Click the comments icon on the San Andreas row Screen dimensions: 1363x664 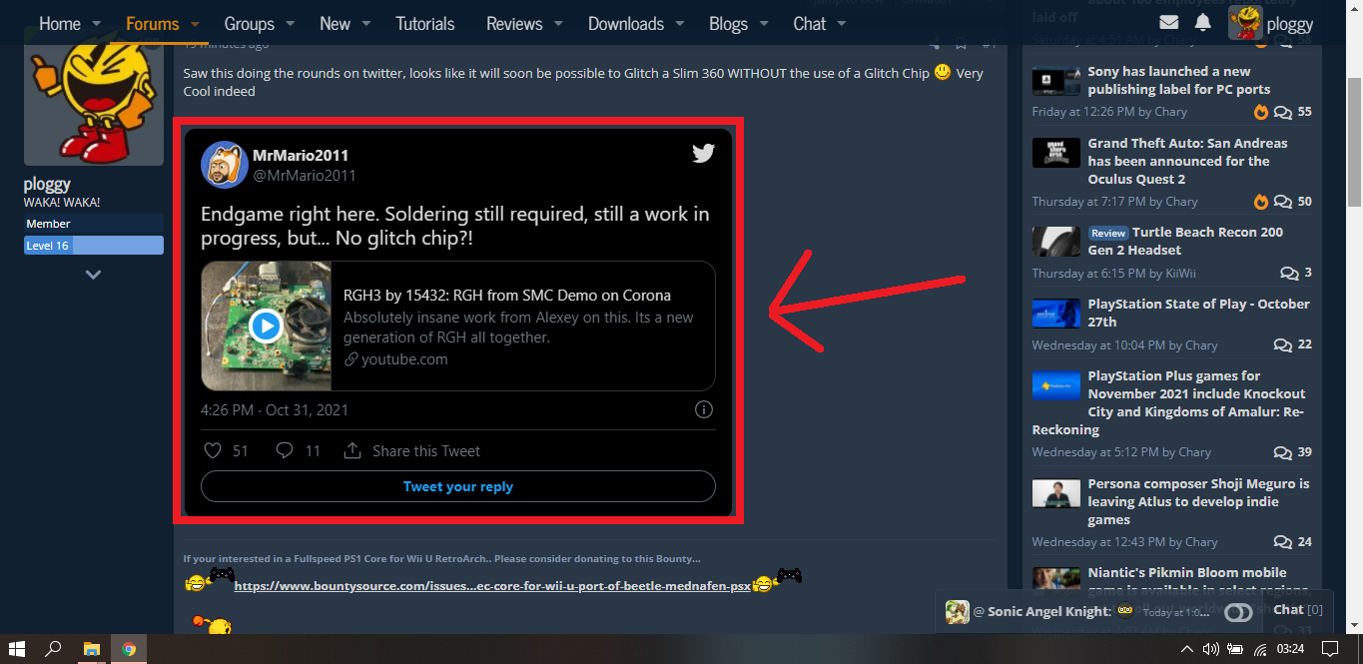point(1283,202)
